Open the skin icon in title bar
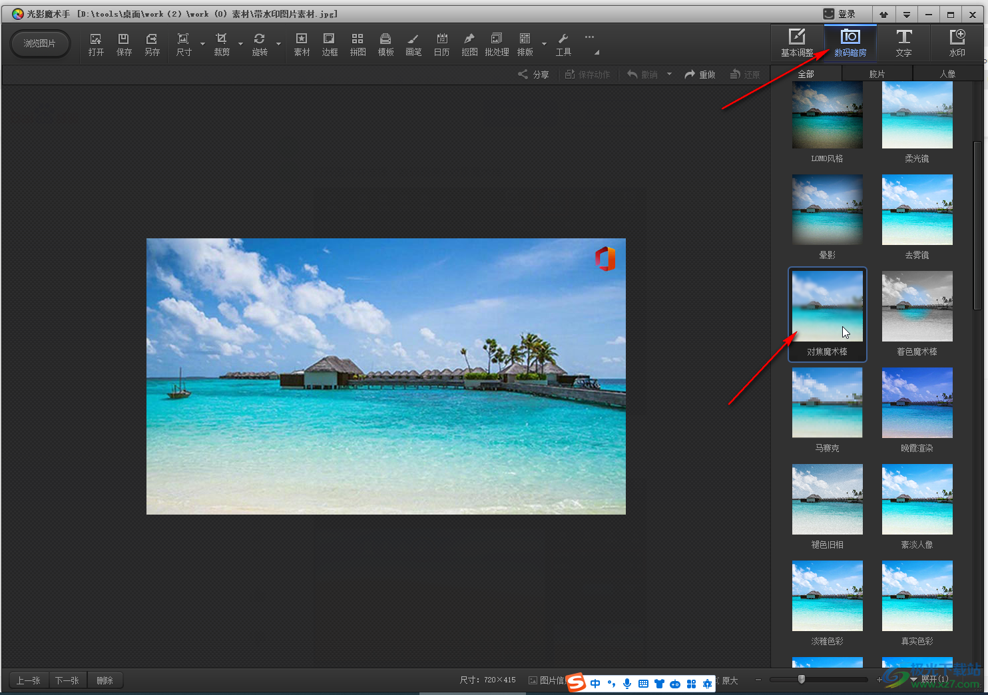 pyautogui.click(x=883, y=14)
